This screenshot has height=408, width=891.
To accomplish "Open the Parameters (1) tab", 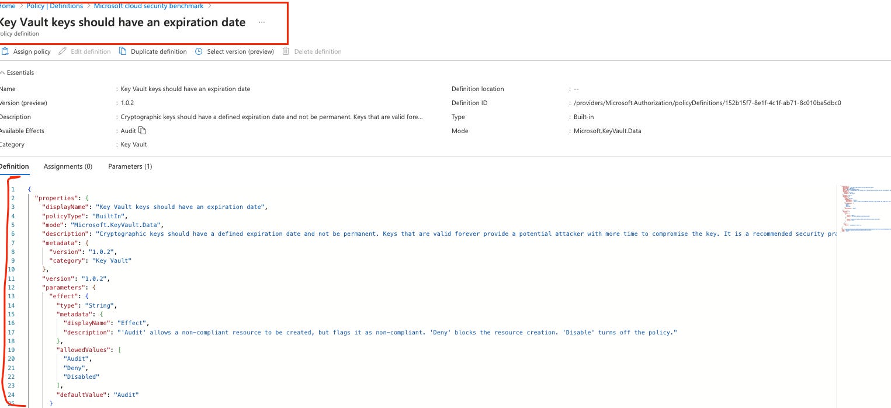I will click(x=130, y=166).
